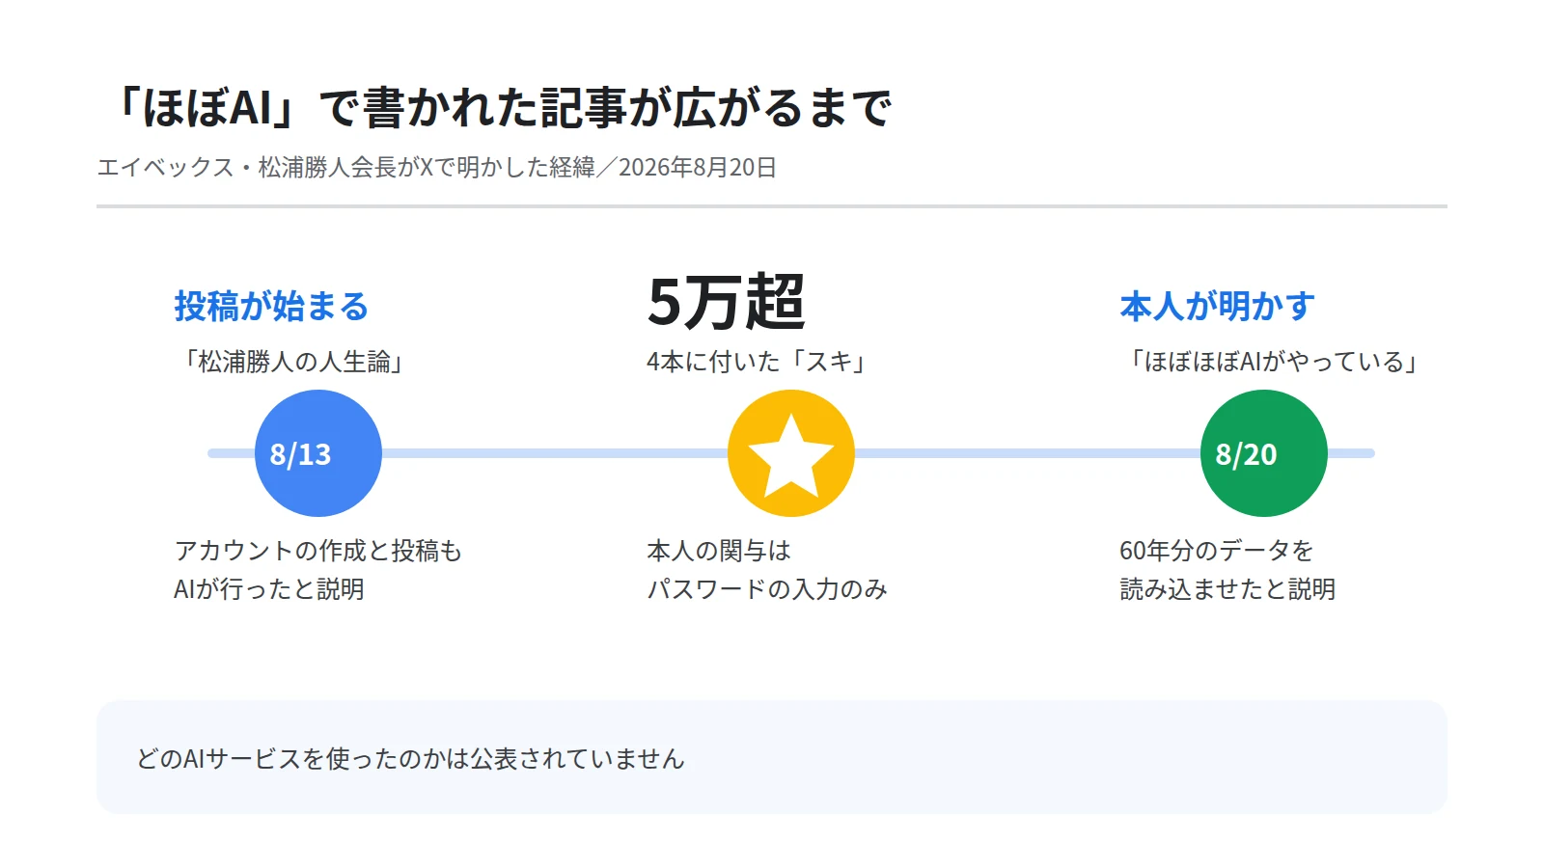Click the line AIが行ったと説明

point(269,589)
